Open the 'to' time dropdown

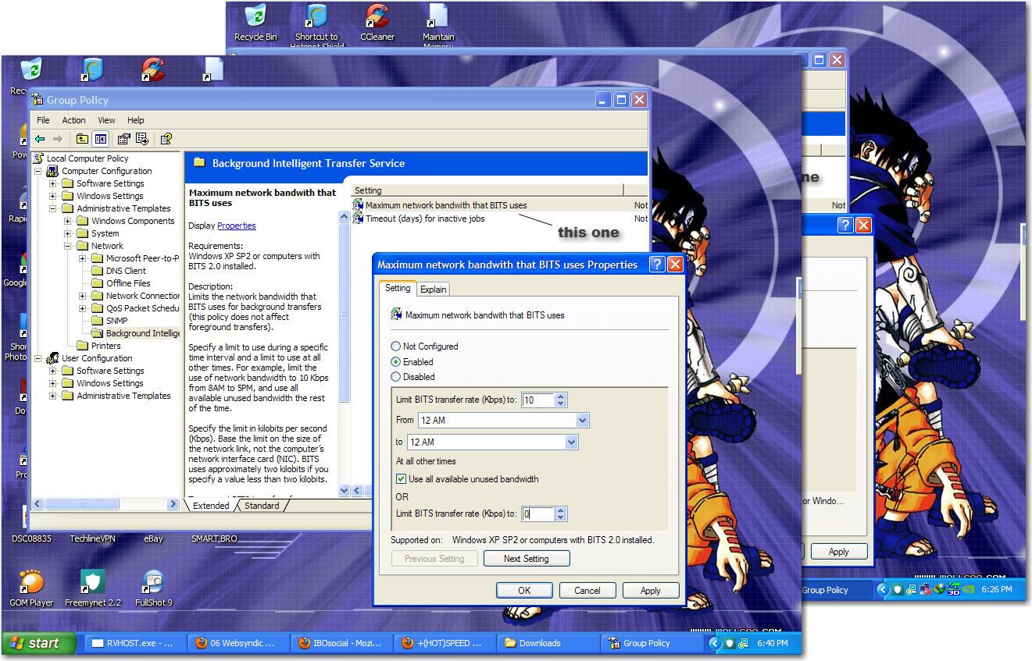tap(571, 442)
